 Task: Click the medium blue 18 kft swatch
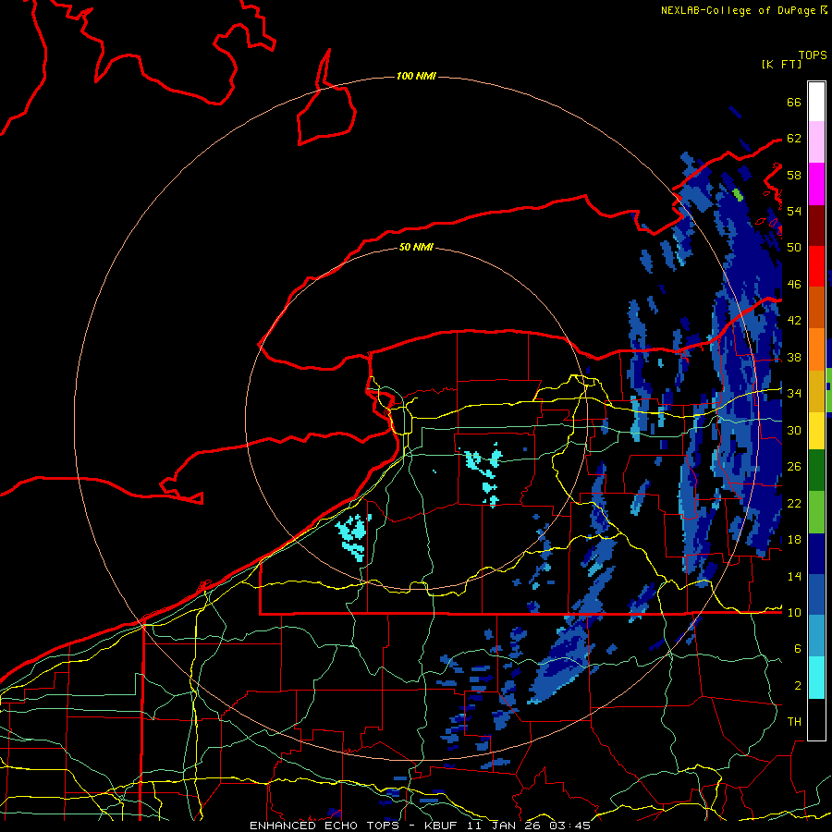tap(816, 594)
